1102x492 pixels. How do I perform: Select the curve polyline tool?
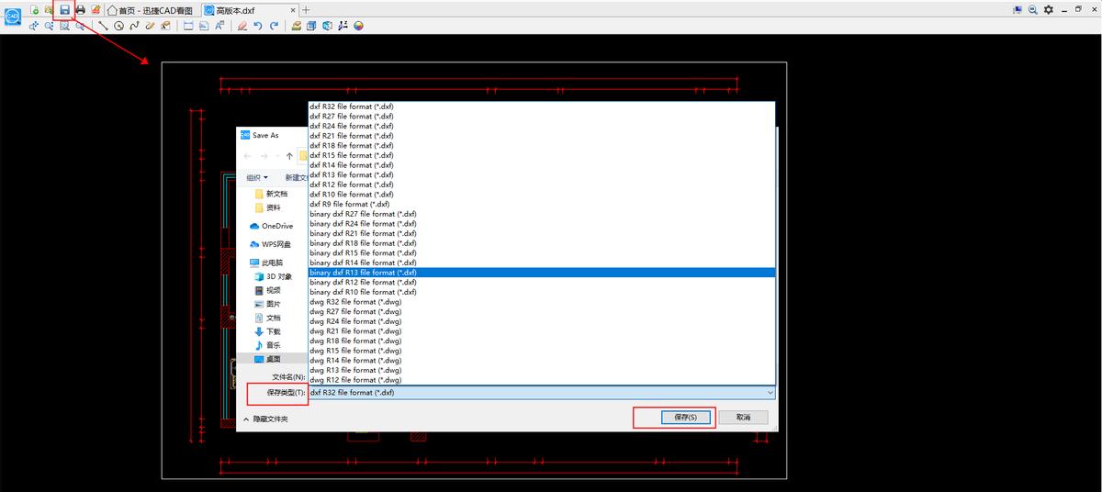[134, 26]
